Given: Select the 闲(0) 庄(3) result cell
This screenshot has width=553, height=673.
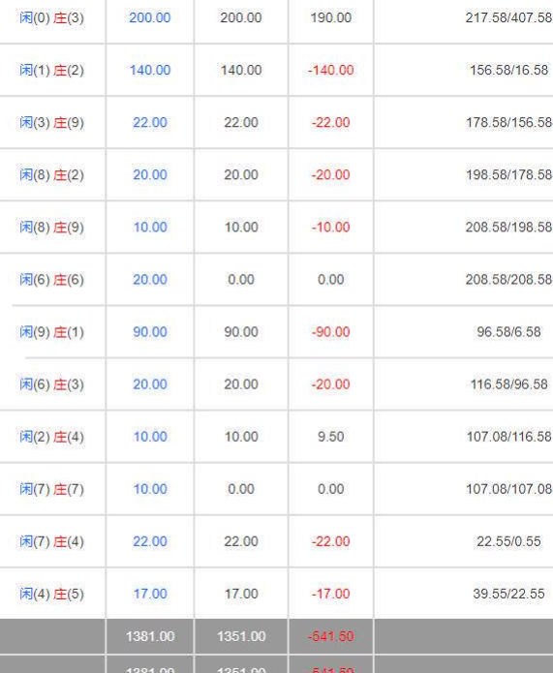Looking at the screenshot, I should click(51, 18).
